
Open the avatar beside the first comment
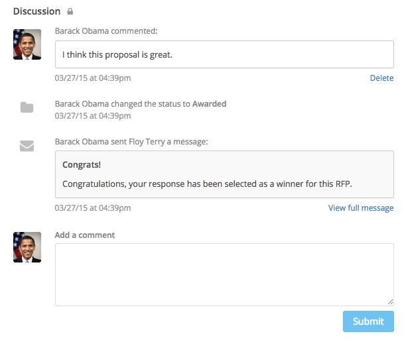(x=27, y=44)
